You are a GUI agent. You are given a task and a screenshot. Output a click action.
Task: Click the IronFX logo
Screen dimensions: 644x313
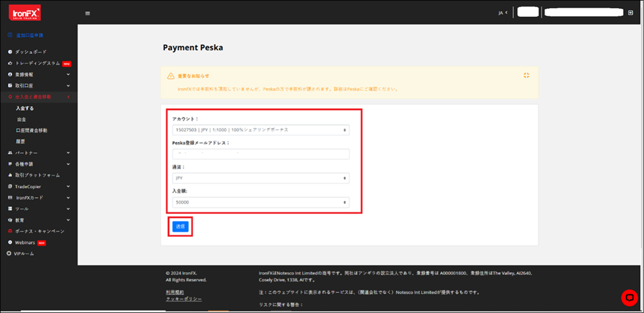tap(25, 12)
